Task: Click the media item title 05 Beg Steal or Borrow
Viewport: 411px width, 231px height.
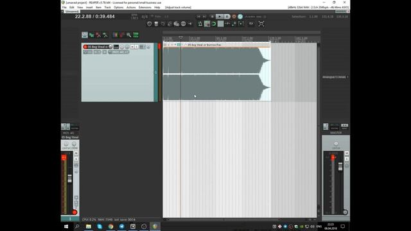Action: [x=204, y=45]
